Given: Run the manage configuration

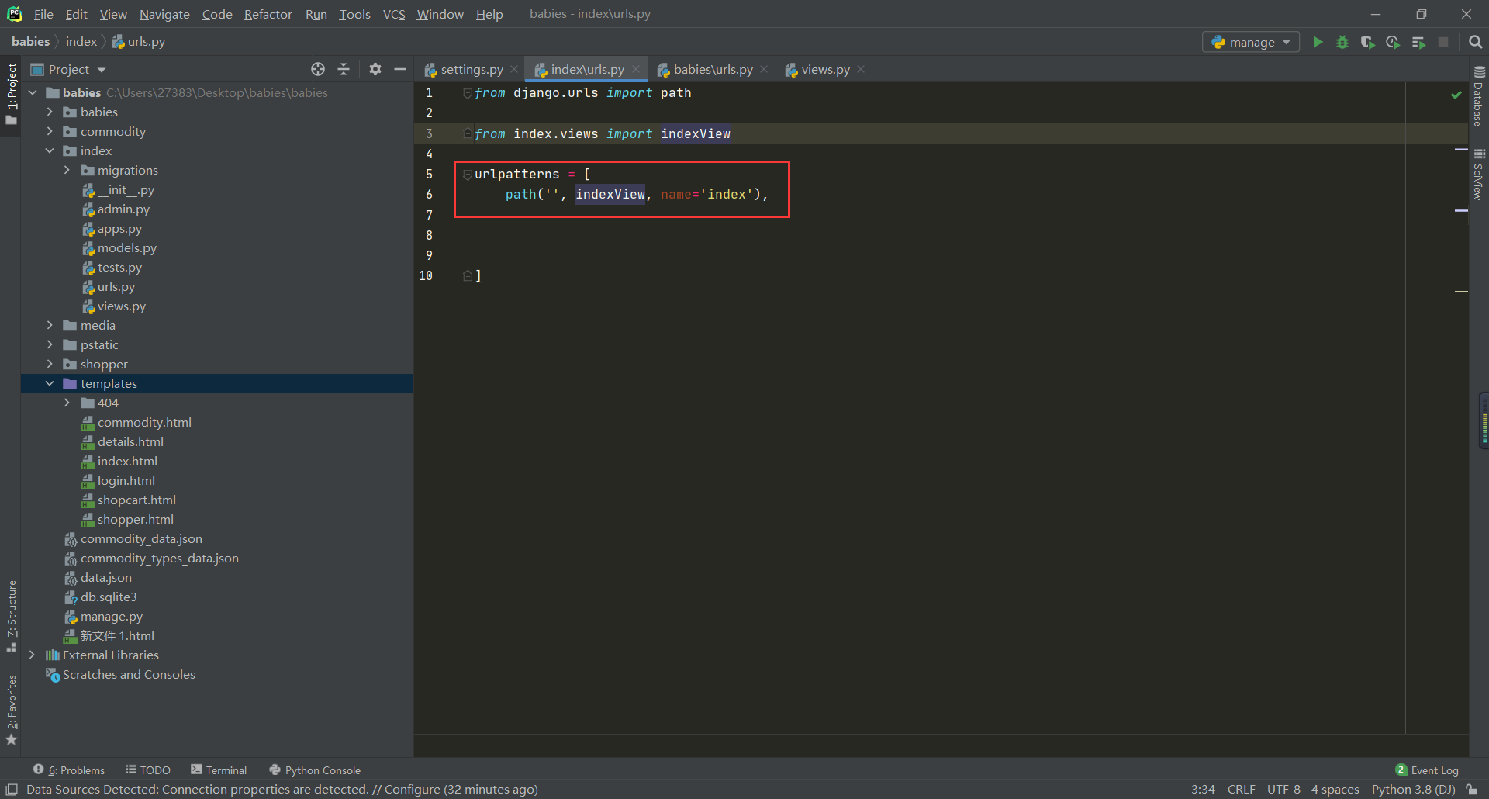Looking at the screenshot, I should [x=1318, y=42].
